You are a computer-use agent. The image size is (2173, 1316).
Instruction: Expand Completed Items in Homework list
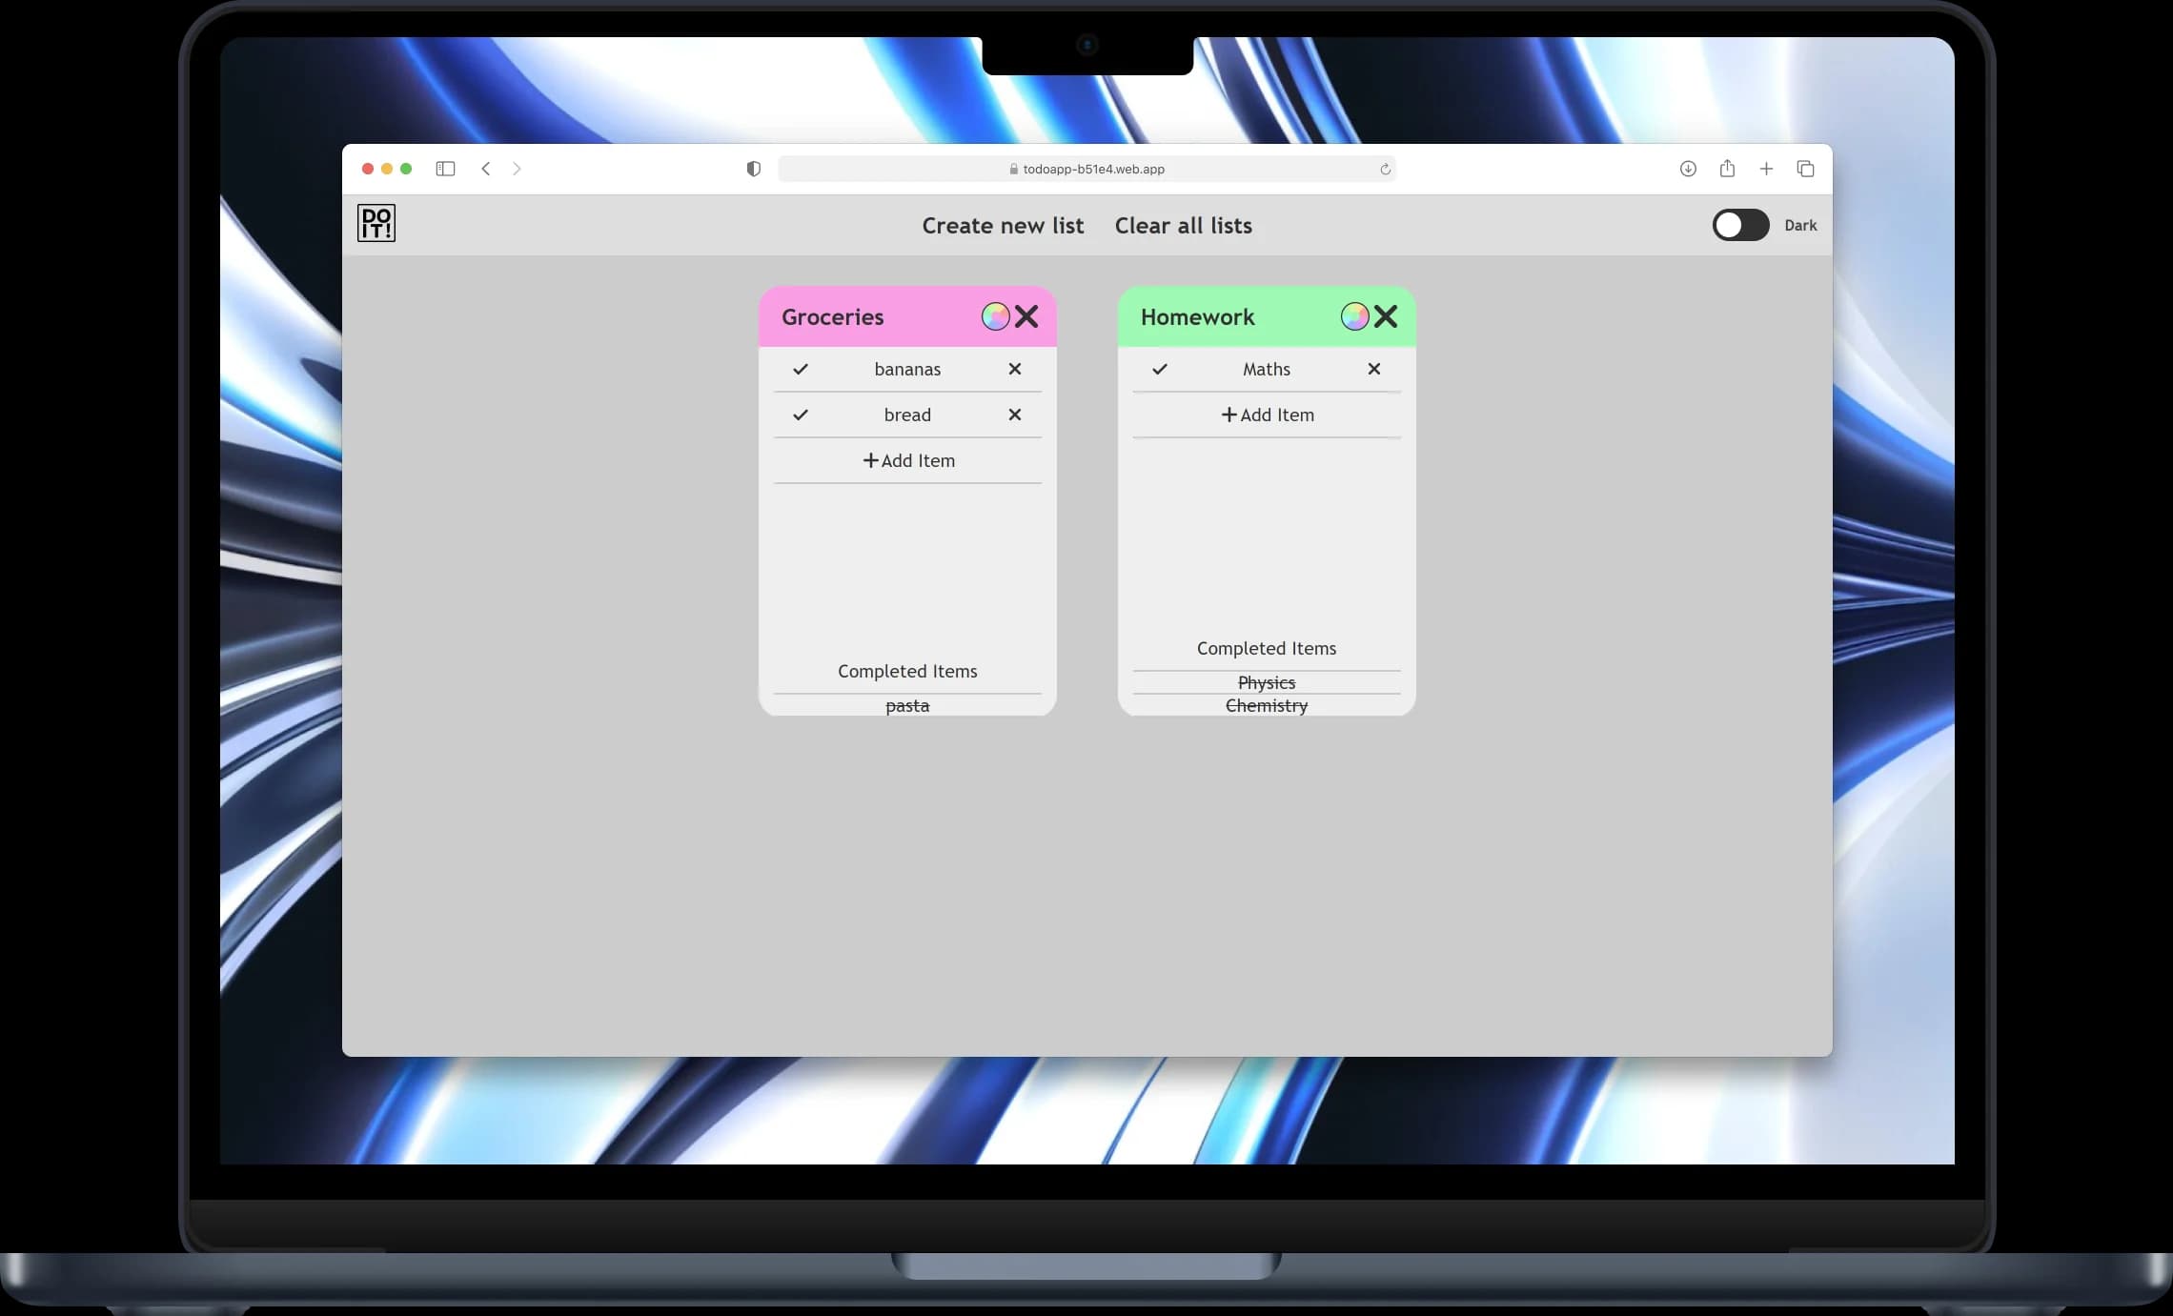[x=1267, y=647]
